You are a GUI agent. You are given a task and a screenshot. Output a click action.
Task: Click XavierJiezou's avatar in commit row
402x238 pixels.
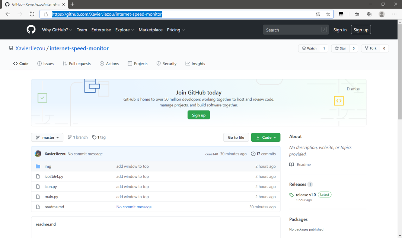click(x=38, y=154)
